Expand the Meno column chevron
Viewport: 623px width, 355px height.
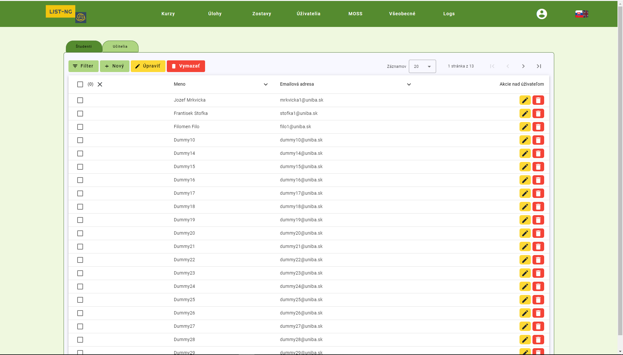(x=265, y=84)
